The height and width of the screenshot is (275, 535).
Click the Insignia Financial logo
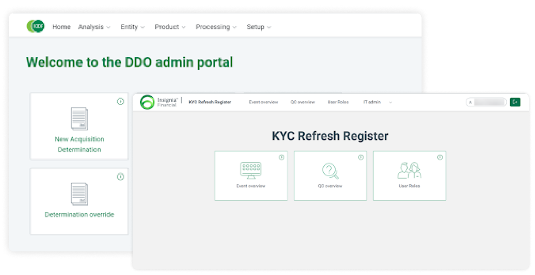(159, 102)
